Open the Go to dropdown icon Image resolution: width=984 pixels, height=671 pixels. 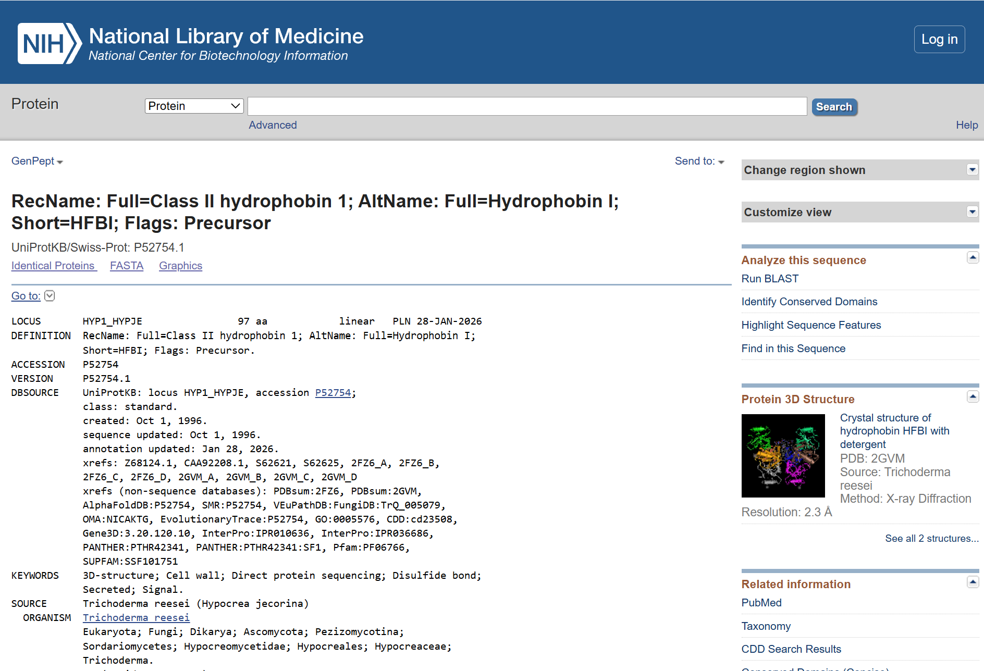(x=50, y=296)
